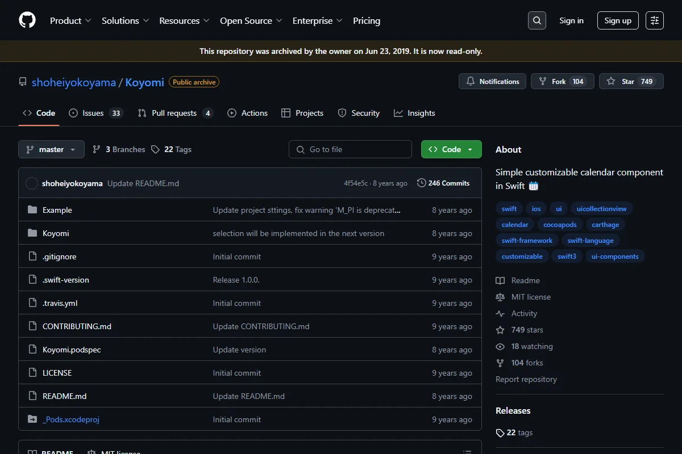Open the GitHub homepage logo
Viewport: 682px width, 454px height.
[x=27, y=20]
